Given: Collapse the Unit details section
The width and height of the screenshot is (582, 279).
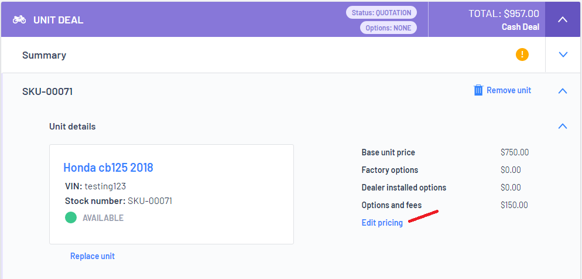Looking at the screenshot, I should tap(563, 126).
